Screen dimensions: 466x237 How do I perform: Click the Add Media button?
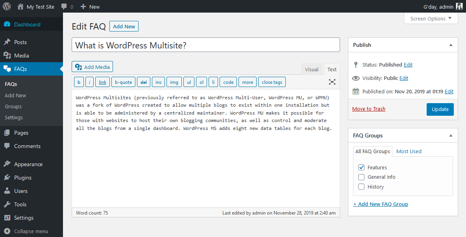[92, 67]
